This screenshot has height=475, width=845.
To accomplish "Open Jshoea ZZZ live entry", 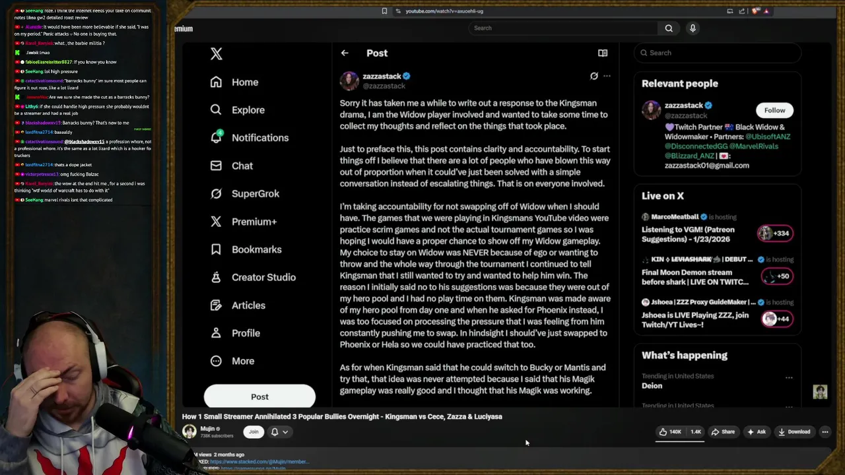I will click(695, 320).
